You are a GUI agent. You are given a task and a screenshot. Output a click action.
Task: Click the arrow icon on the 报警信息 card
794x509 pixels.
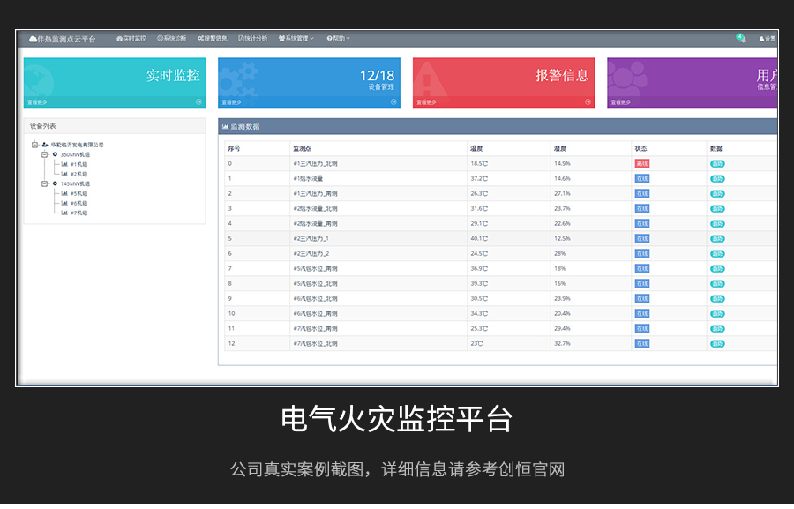pos(588,102)
